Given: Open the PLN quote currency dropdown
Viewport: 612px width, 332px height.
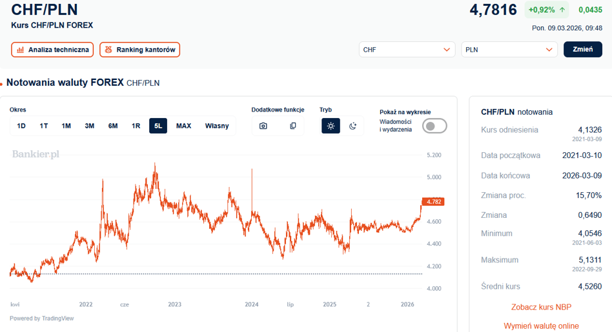Looking at the screenshot, I should pos(509,50).
